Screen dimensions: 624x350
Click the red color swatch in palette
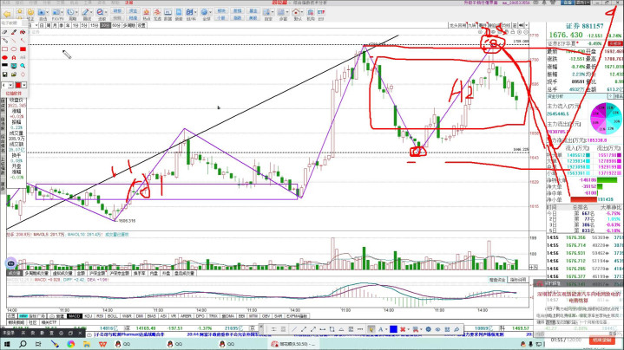tap(18, 85)
